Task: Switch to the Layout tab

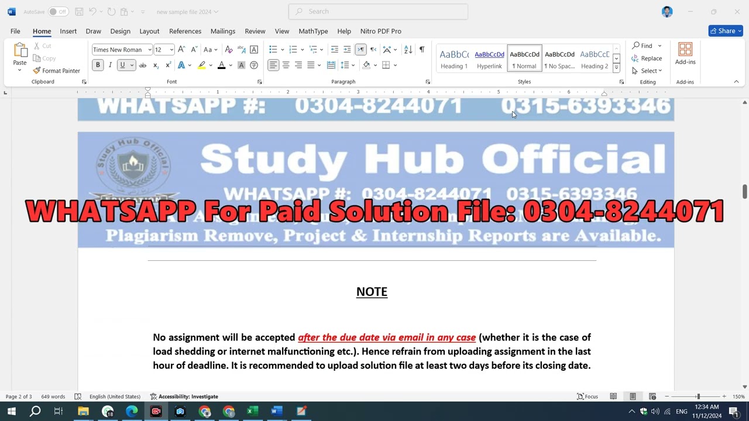Action: click(x=149, y=31)
